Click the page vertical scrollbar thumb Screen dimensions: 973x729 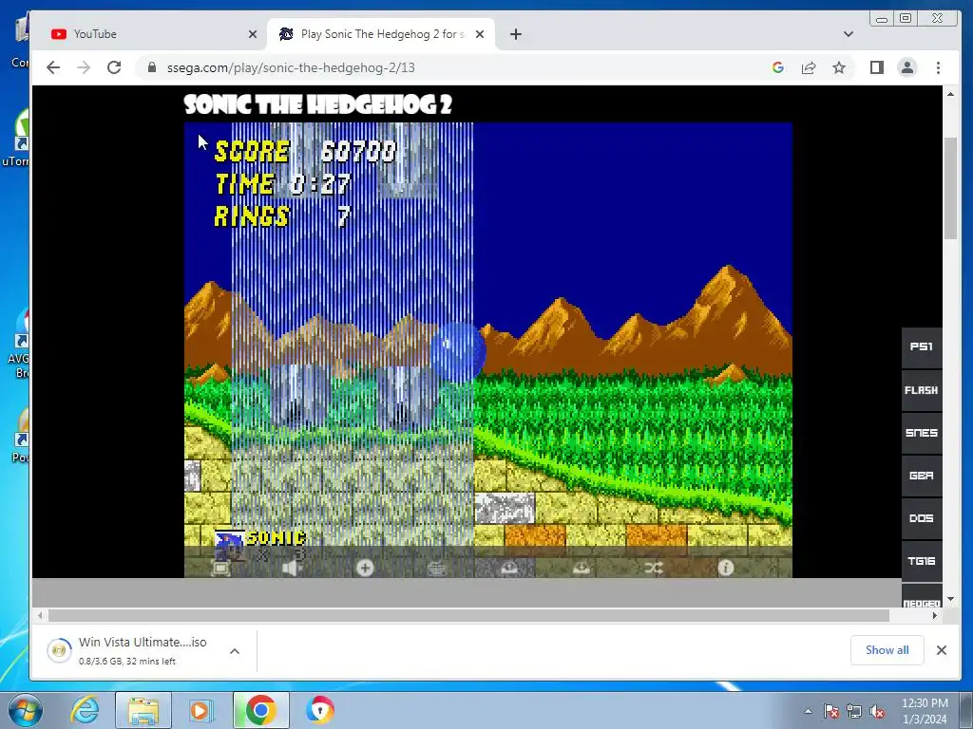(950, 187)
